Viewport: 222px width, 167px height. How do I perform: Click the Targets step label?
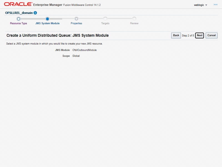(105, 23)
